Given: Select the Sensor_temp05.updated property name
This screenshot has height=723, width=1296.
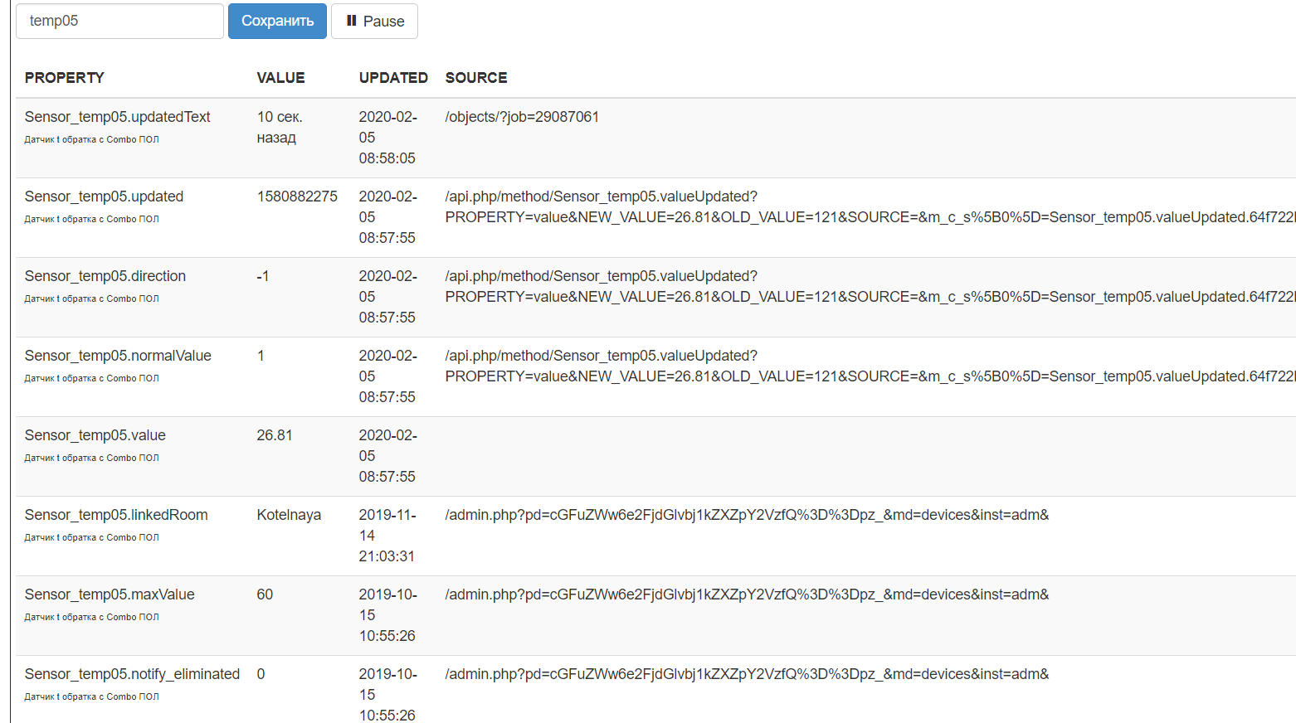Looking at the screenshot, I should (105, 197).
